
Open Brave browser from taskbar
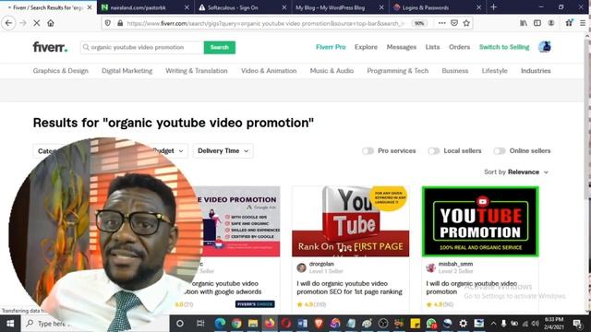pyautogui.click(x=319, y=324)
